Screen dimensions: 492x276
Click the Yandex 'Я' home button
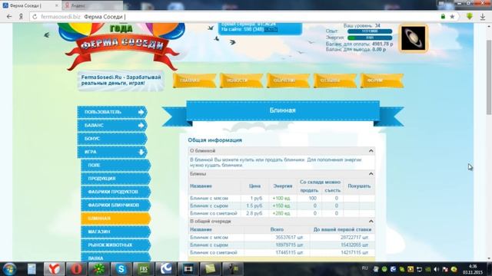tap(21, 17)
